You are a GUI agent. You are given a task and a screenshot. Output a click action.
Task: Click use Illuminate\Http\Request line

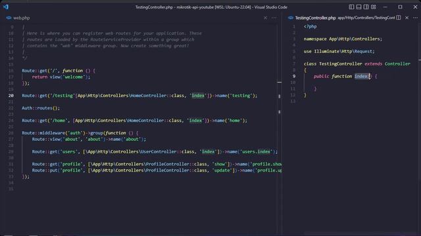(339, 51)
